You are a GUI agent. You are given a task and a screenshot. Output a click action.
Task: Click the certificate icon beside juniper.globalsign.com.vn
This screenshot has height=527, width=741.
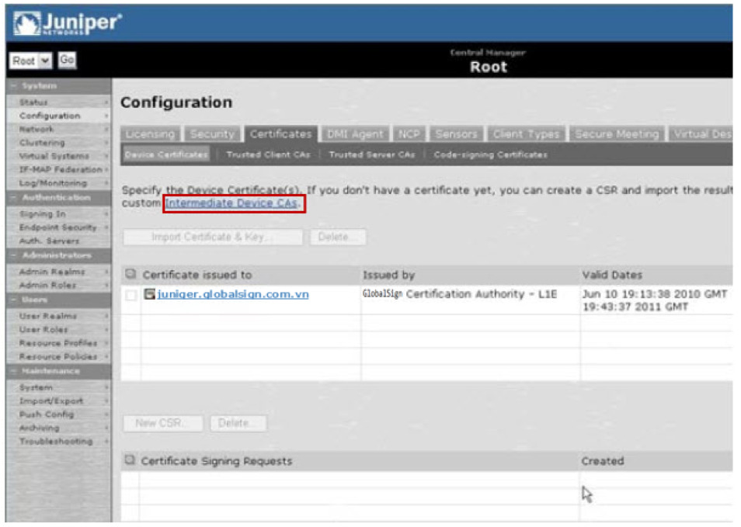pos(149,294)
